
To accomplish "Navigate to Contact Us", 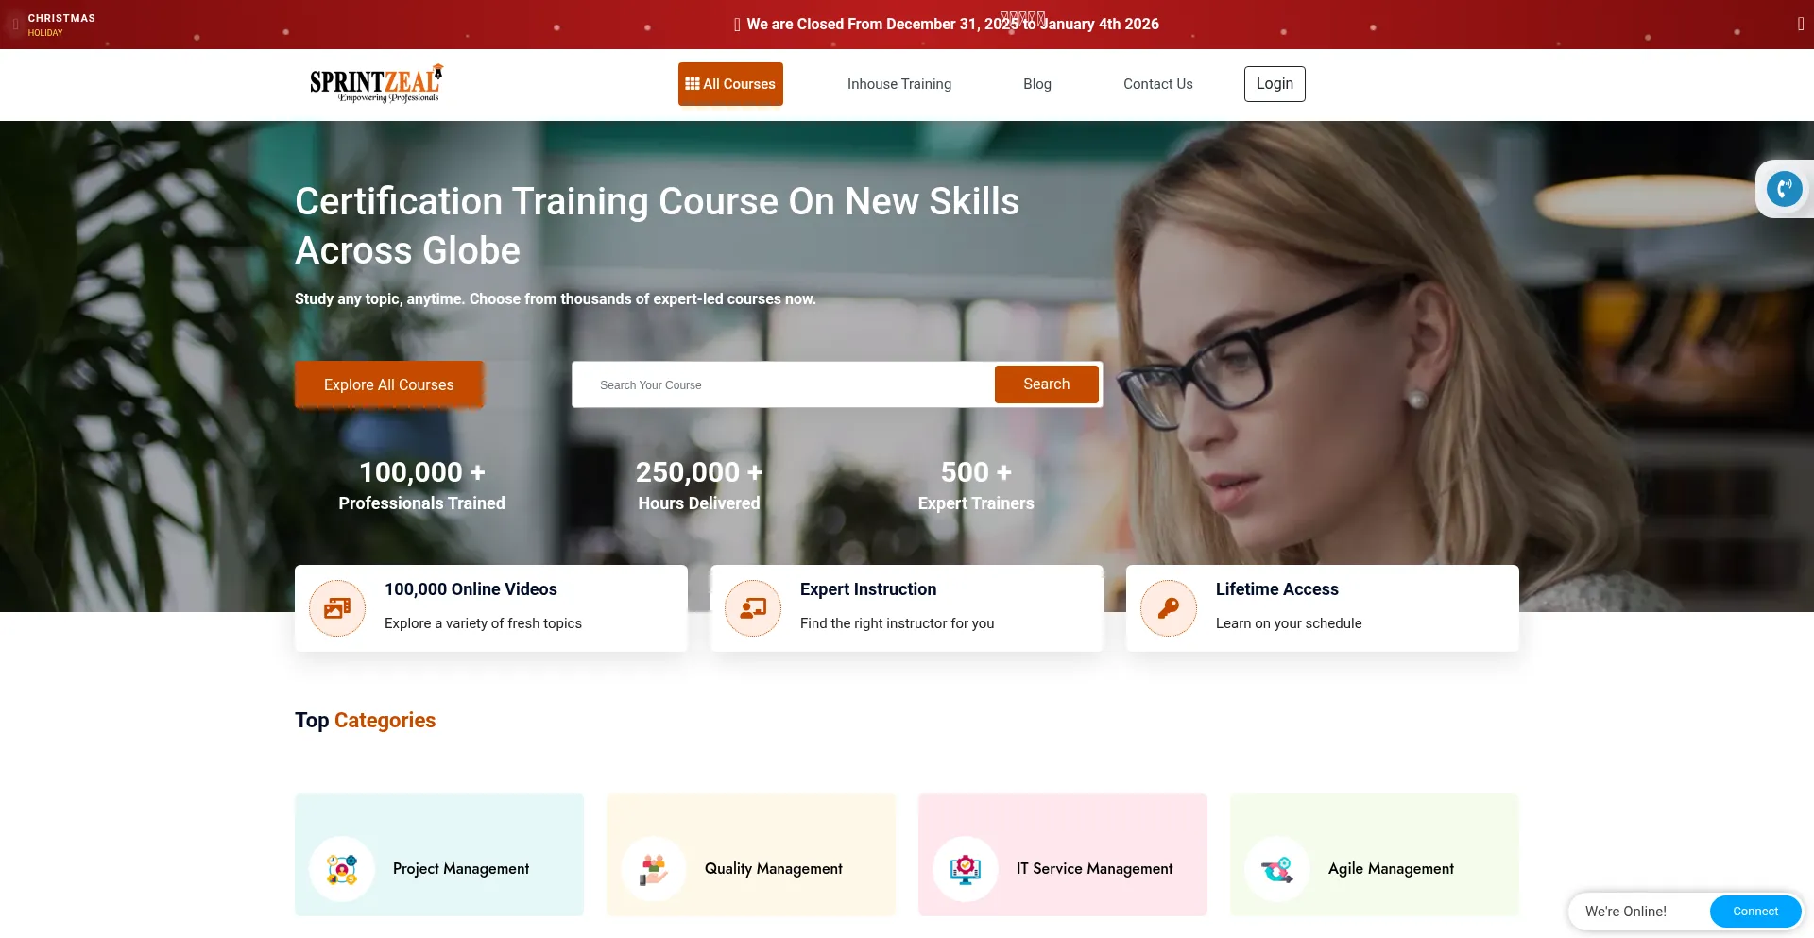I will pyautogui.click(x=1157, y=84).
